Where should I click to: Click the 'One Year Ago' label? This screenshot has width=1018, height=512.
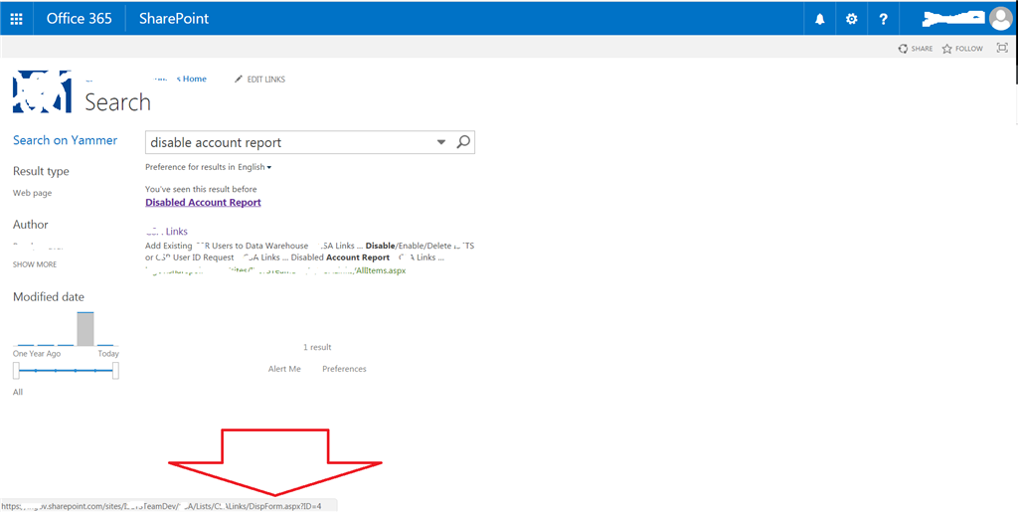click(37, 354)
